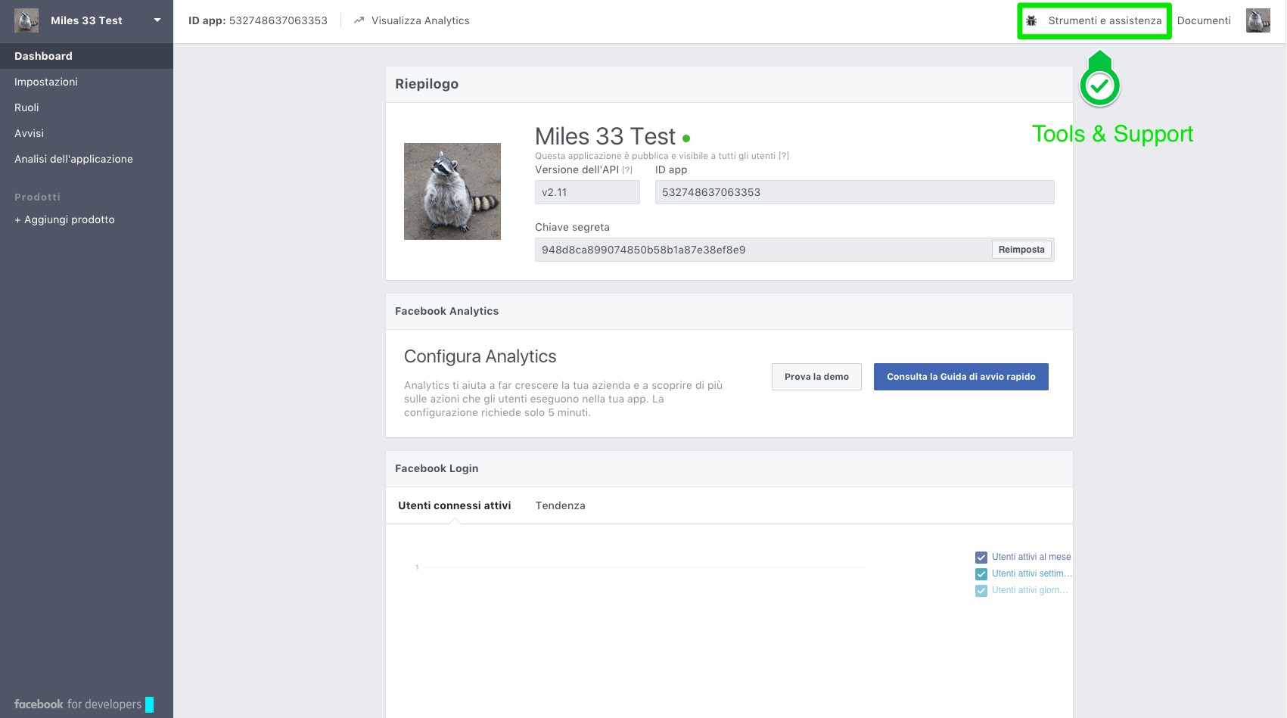The height and width of the screenshot is (718, 1287).
Task: Open the user profile avatar at top right
Action: tap(1257, 20)
